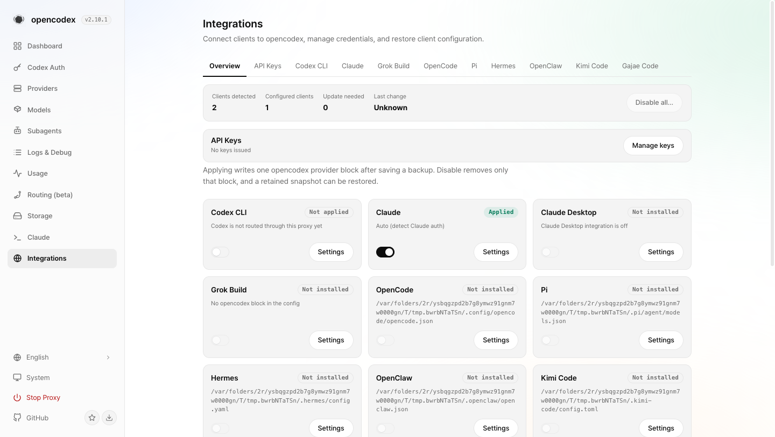
Task: Click the GitHub octocat icon
Action: tap(17, 418)
